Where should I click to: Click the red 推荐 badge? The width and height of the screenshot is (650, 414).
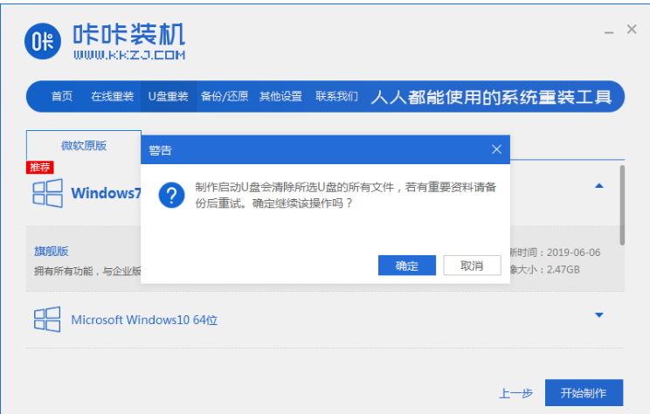[40, 167]
